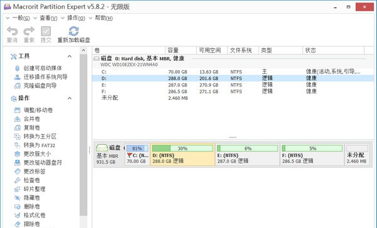Click the 隐藏卷 eye icon

pos(18,197)
